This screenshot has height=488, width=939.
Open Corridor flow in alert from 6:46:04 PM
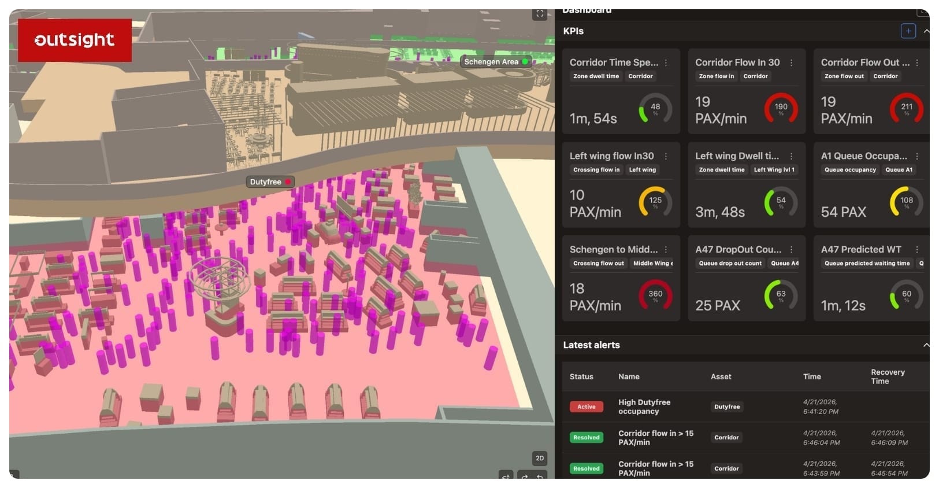[x=656, y=438]
